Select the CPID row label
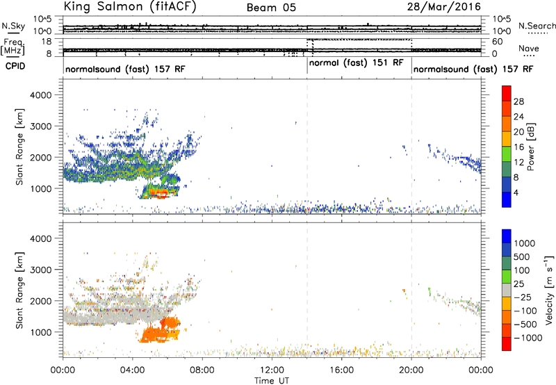This screenshot has height=385, width=556. point(15,66)
